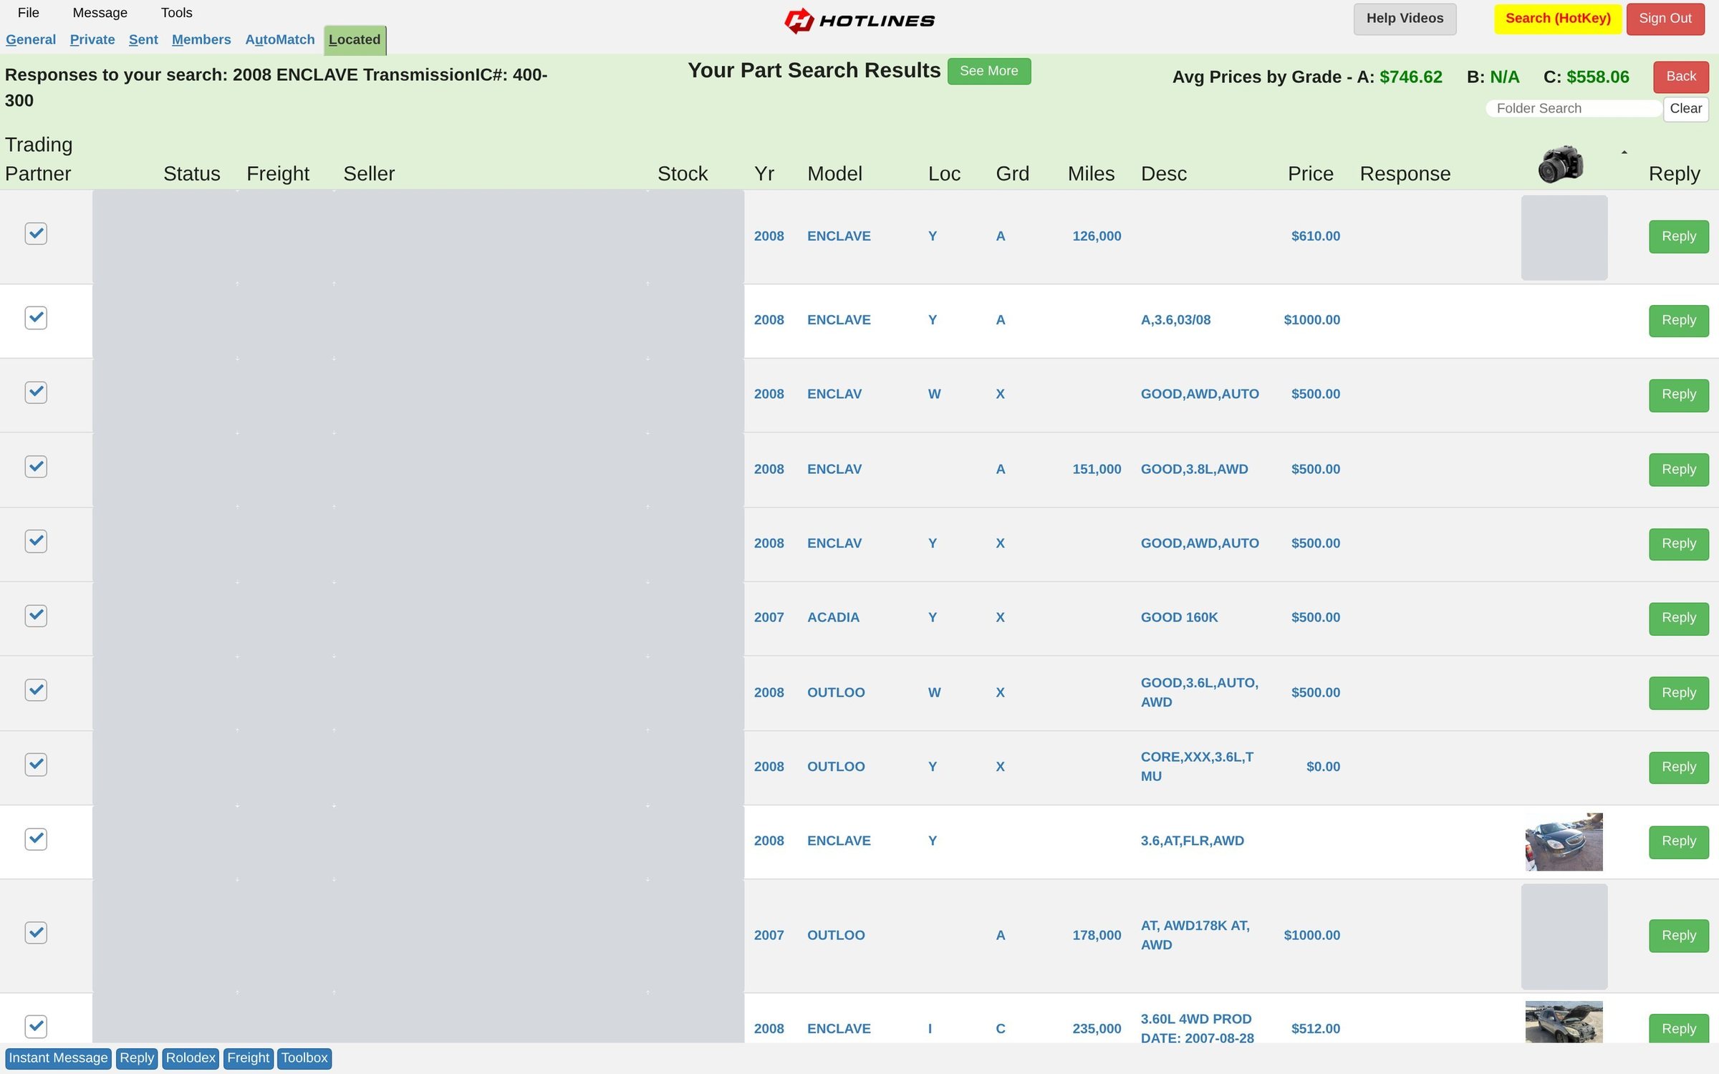Sort by the Grd column header
Screen dimensions: 1719x1074
click(1012, 174)
